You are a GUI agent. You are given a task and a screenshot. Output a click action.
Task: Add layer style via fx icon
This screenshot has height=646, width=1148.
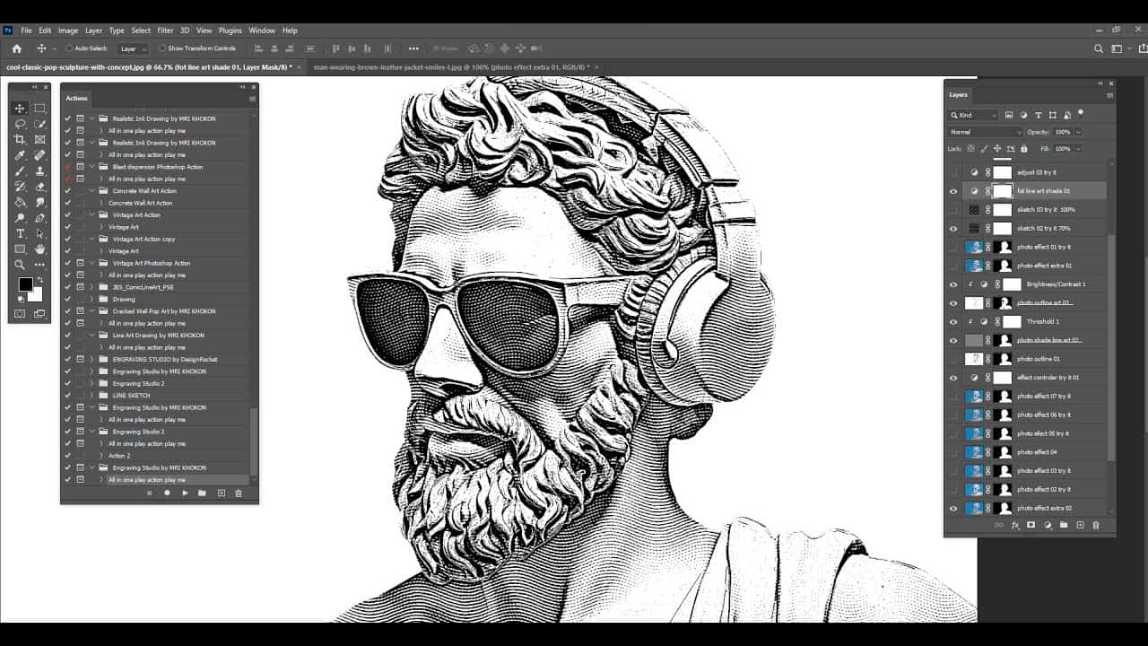(x=1015, y=525)
